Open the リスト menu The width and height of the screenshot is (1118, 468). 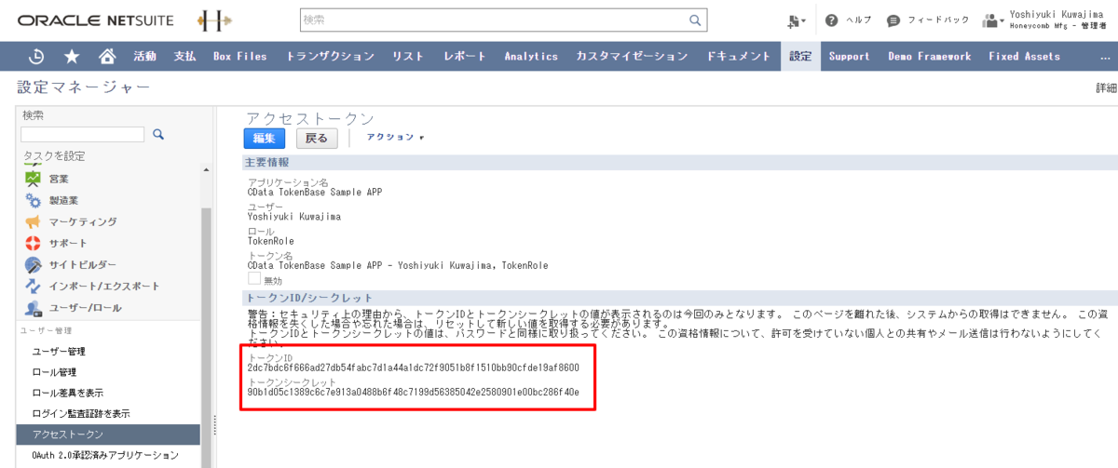point(408,57)
